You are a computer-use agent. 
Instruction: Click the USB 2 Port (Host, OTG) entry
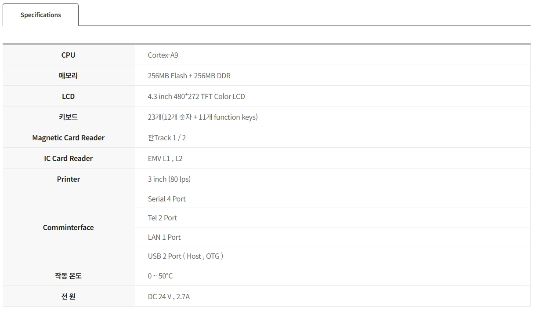185,256
